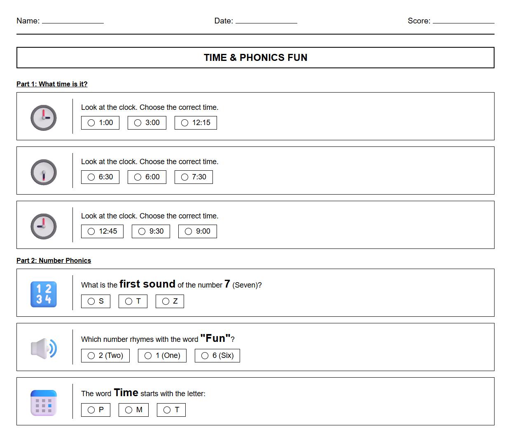This screenshot has width=511, height=448.
Task: Click the Part 2: Number Phonics heading
Action: 54,260
